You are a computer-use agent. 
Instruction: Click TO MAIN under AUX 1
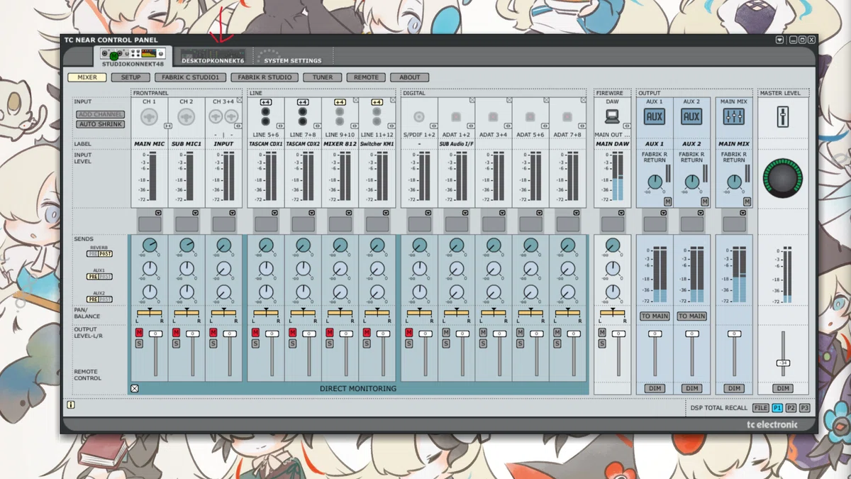[x=655, y=316]
